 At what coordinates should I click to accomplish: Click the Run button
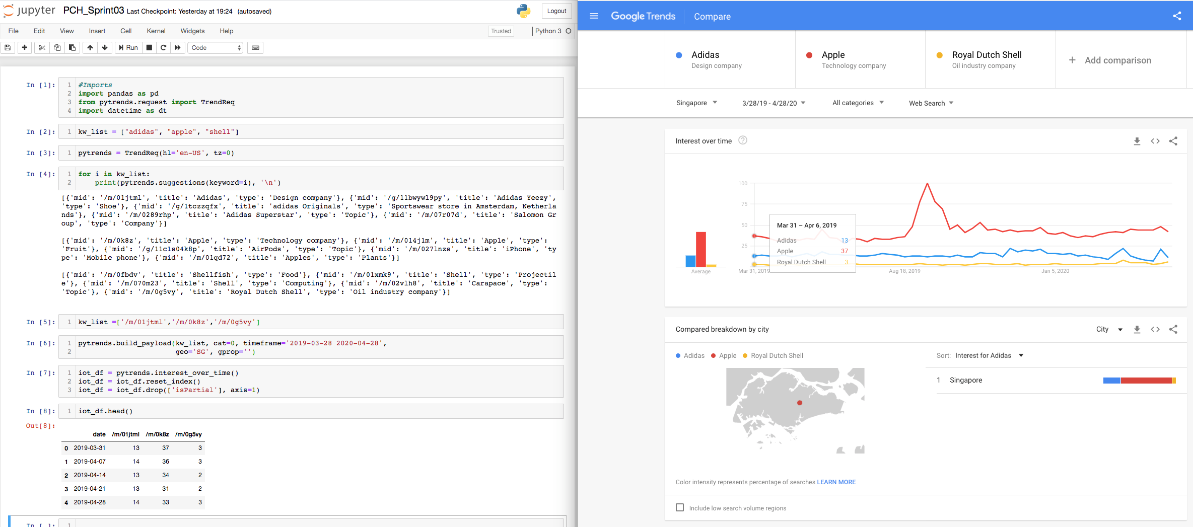tap(128, 47)
